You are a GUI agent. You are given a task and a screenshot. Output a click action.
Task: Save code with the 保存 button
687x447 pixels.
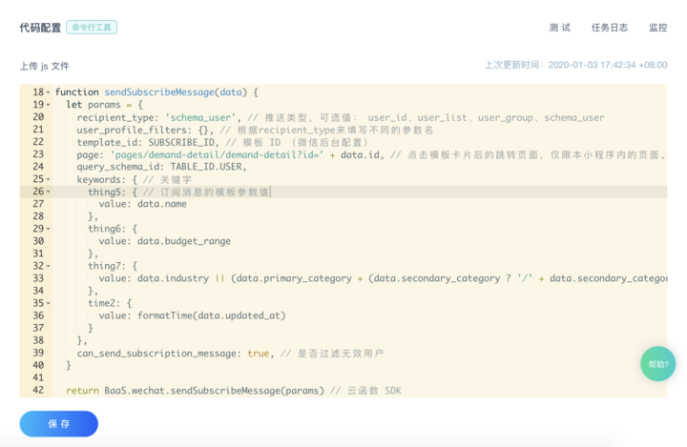click(x=59, y=423)
